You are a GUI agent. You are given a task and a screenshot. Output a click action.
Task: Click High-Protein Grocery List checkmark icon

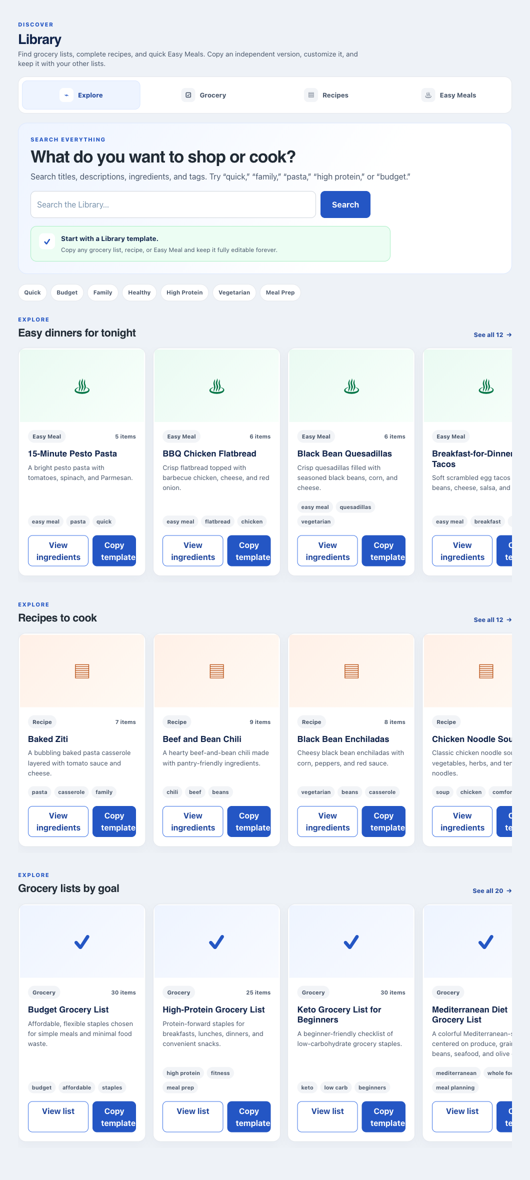(x=216, y=942)
